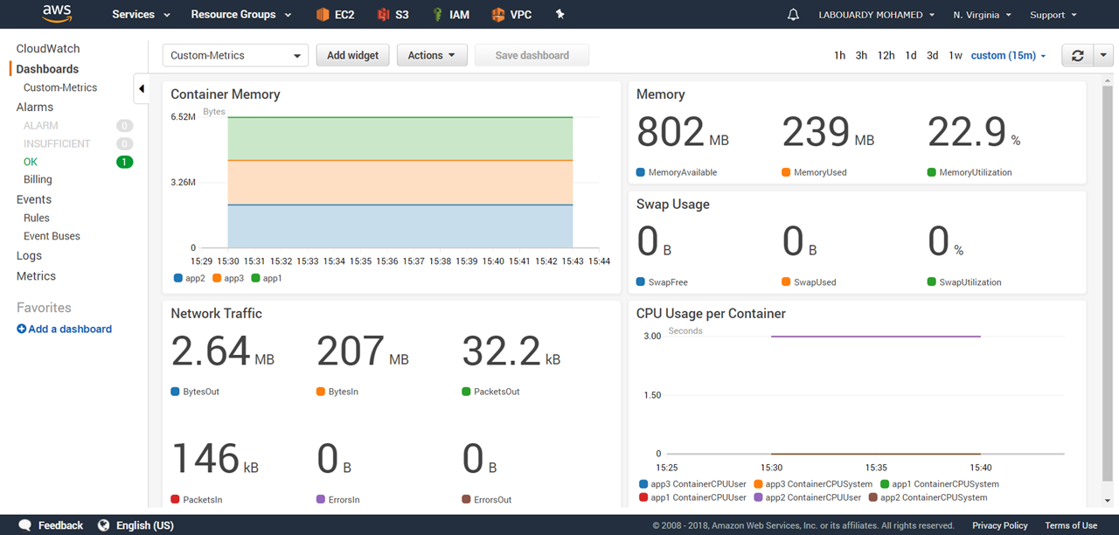The width and height of the screenshot is (1119, 535).
Task: Click the pin shortcuts icon
Action: [x=560, y=15]
